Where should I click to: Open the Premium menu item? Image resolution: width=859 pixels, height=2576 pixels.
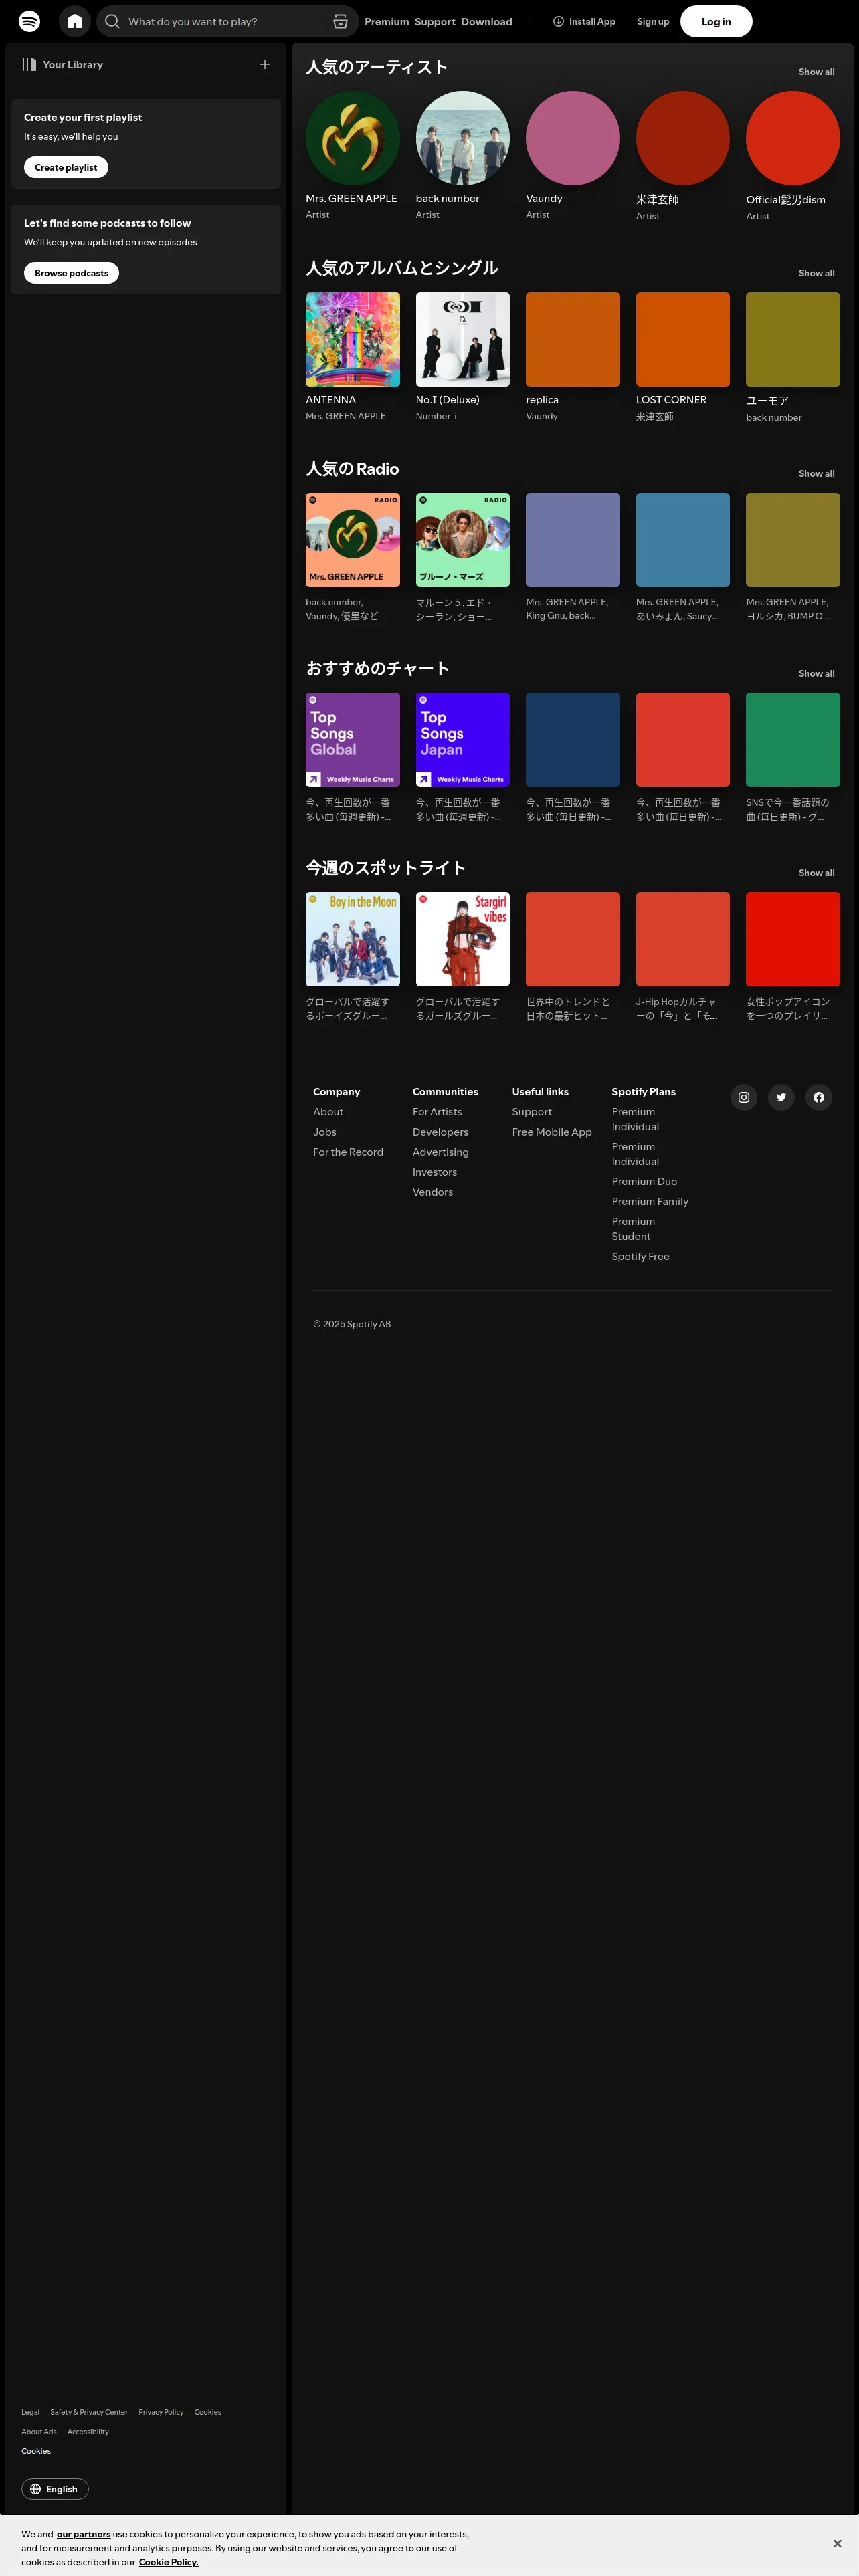pyautogui.click(x=387, y=21)
